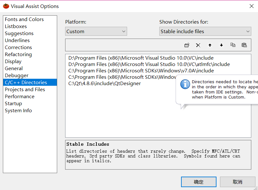The height and width of the screenshot is (190, 258).
Task: Click the Copy directories icon
Action: point(233,45)
